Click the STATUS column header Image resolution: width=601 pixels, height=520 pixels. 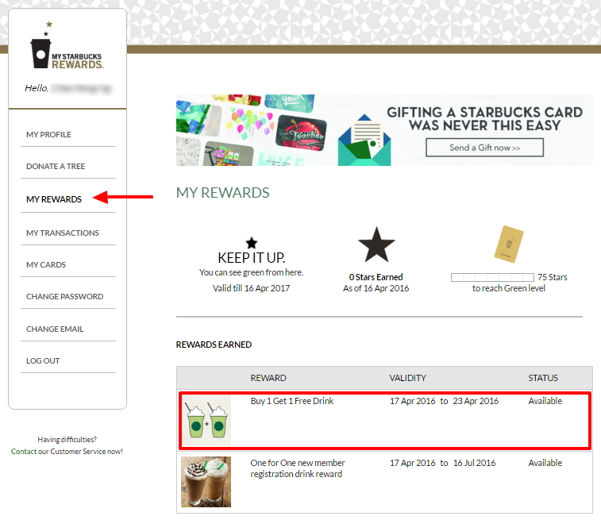(x=543, y=378)
